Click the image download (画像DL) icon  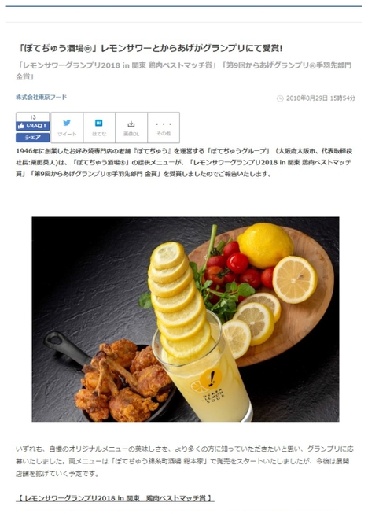click(x=131, y=124)
